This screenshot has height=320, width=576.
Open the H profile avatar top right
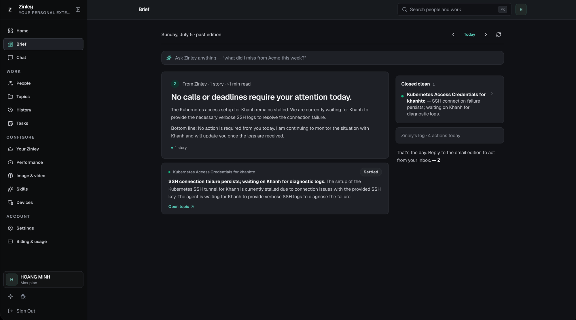click(521, 9)
